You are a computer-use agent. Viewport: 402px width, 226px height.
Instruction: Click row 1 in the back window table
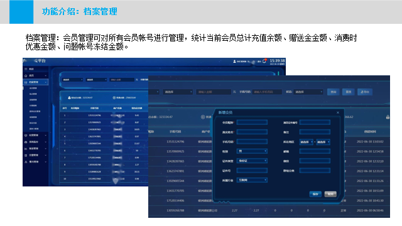pos(104,116)
